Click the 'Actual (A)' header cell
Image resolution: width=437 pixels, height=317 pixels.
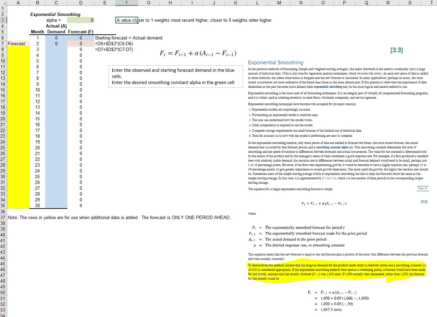coord(56,26)
